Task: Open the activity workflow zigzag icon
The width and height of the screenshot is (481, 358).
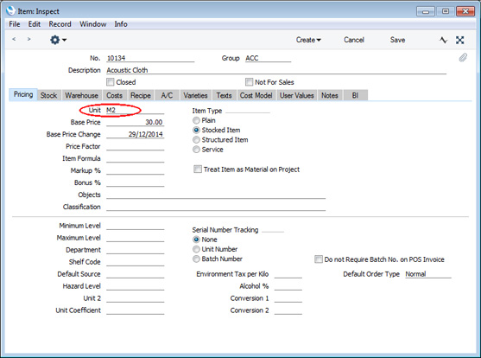Action: click(443, 40)
